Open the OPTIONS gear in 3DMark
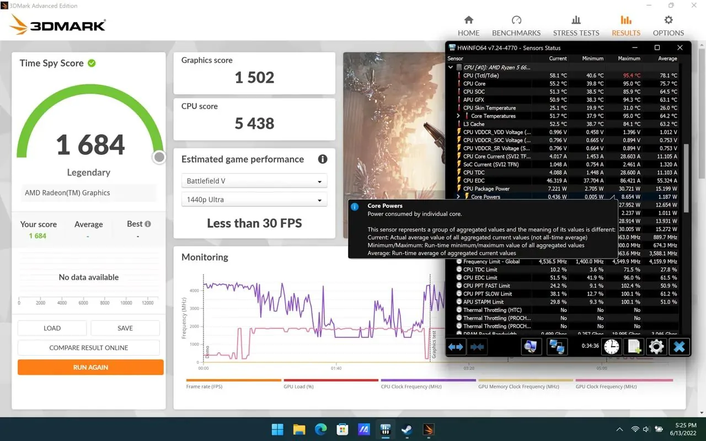This screenshot has width=706, height=441. point(668,26)
